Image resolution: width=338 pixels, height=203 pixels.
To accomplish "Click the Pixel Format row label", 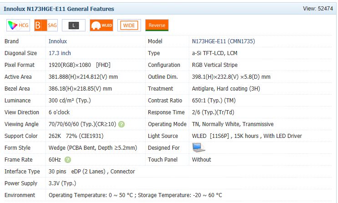I will (x=20, y=65).
